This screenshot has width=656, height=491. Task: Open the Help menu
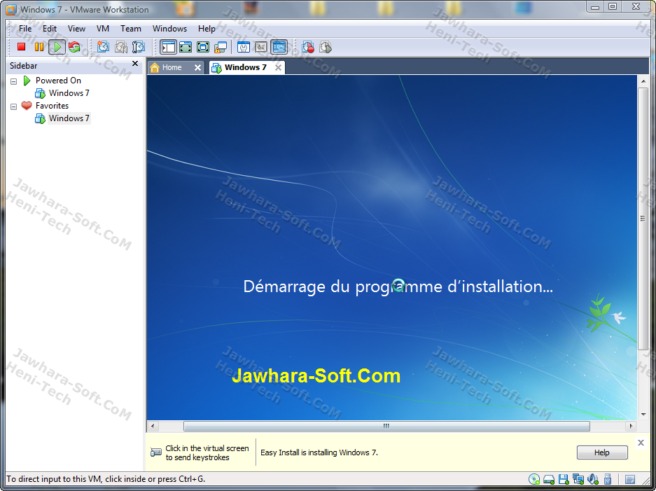(x=207, y=29)
